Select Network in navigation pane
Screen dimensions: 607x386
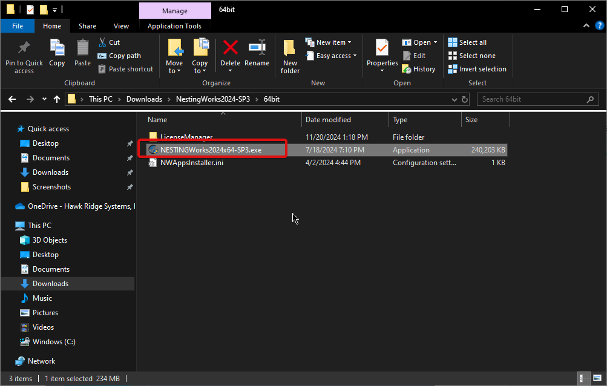[x=41, y=361]
